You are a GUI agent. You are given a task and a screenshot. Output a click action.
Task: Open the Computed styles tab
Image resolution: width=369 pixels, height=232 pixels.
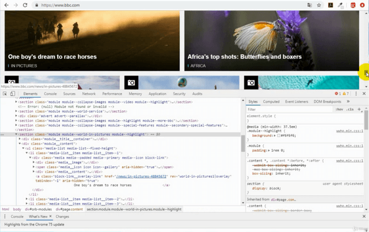coord(272,102)
